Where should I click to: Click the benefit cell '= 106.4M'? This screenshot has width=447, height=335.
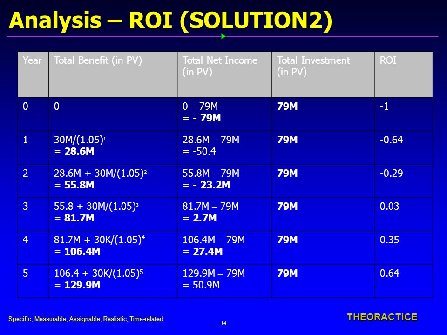[x=113, y=248]
